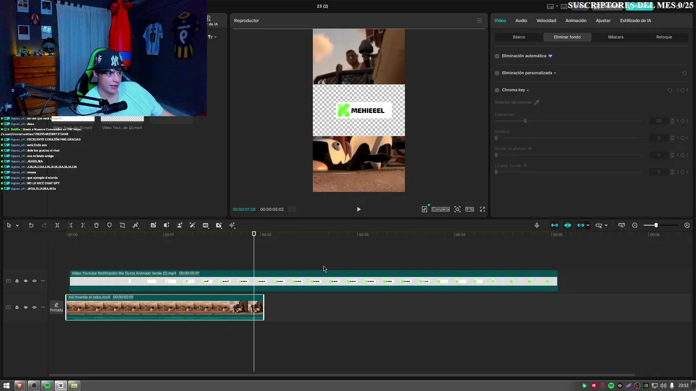
Task: Enable the Eliminación automática checkbox
Action: coord(497,56)
